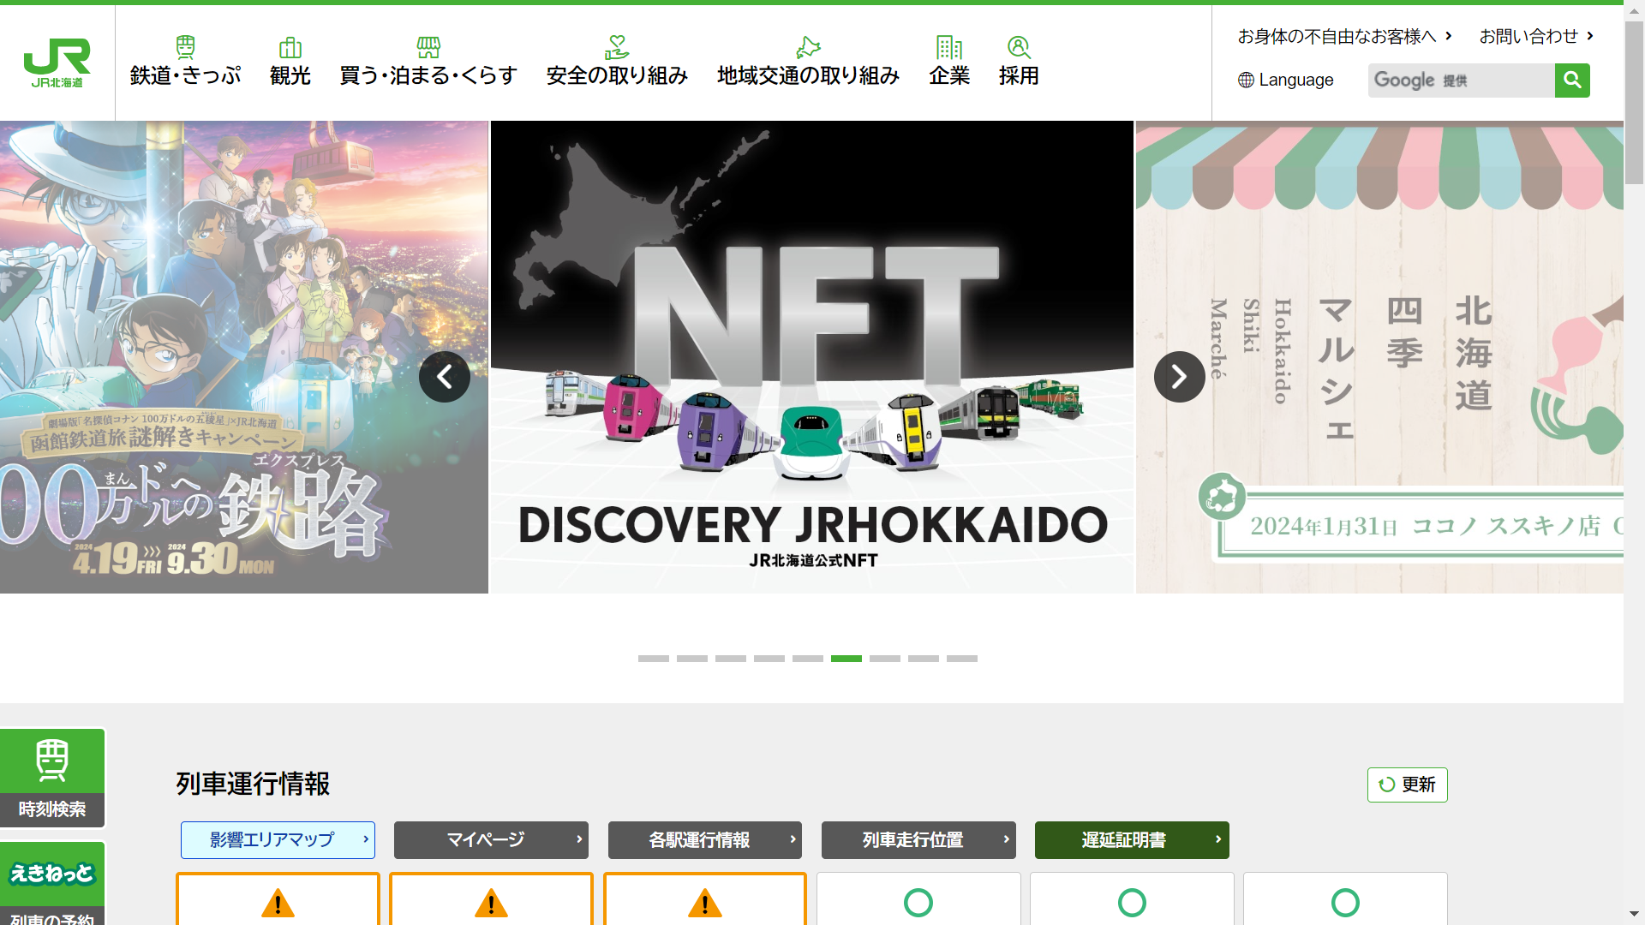Screen dimensions: 1645x925
Task: Click the second green circle status card
Action: (1132, 899)
